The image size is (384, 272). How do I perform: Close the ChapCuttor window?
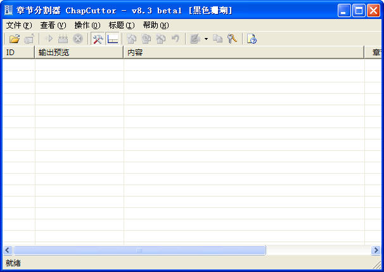pyautogui.click(x=373, y=11)
